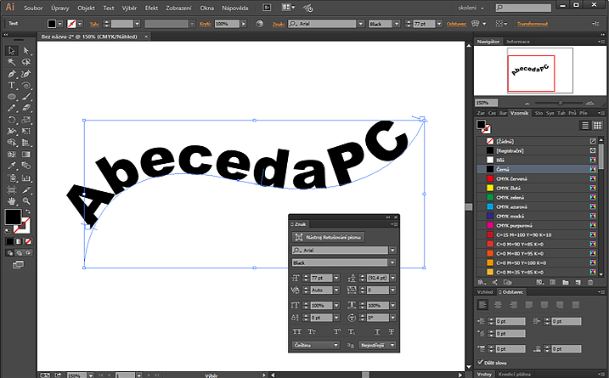Select the Scale tool
Image resolution: width=609 pixels, height=378 pixels.
pos(26,120)
